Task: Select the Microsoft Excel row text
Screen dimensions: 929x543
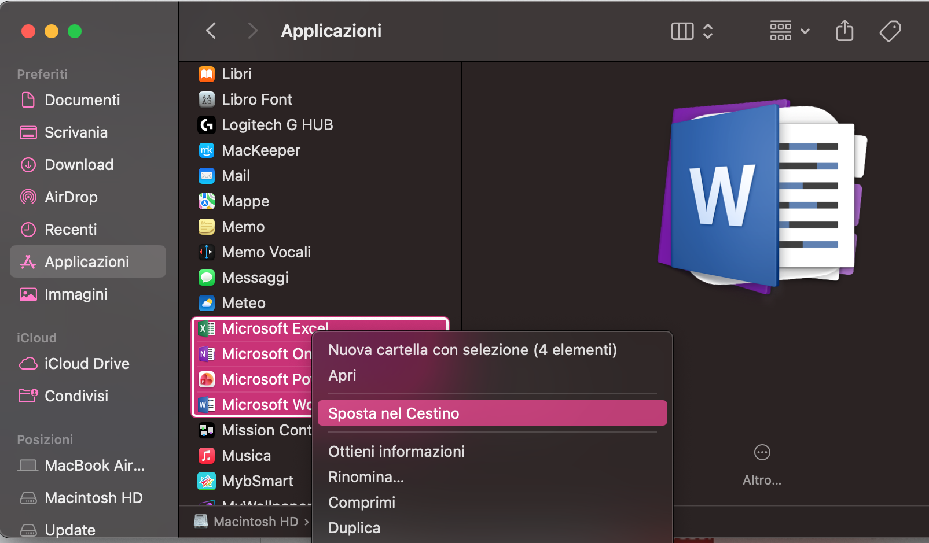Action: 276,328
